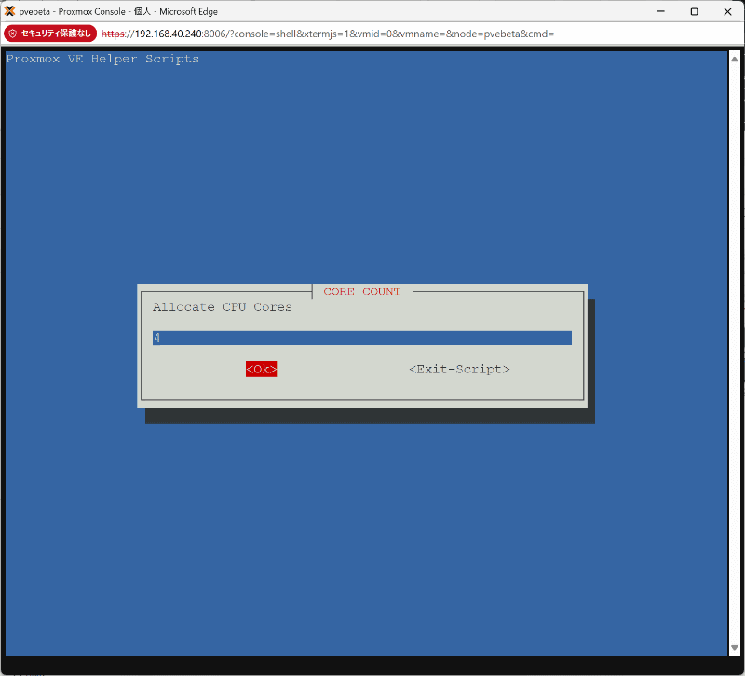
Task: Focus the CPU cores input field
Action: point(361,338)
